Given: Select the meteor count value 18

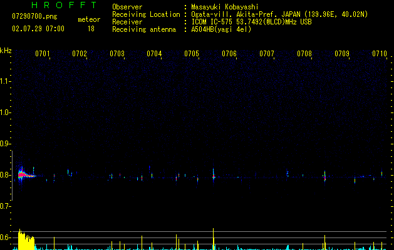Looking at the screenshot, I should [x=91, y=29].
